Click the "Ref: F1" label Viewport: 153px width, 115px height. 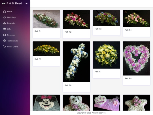[38, 31]
